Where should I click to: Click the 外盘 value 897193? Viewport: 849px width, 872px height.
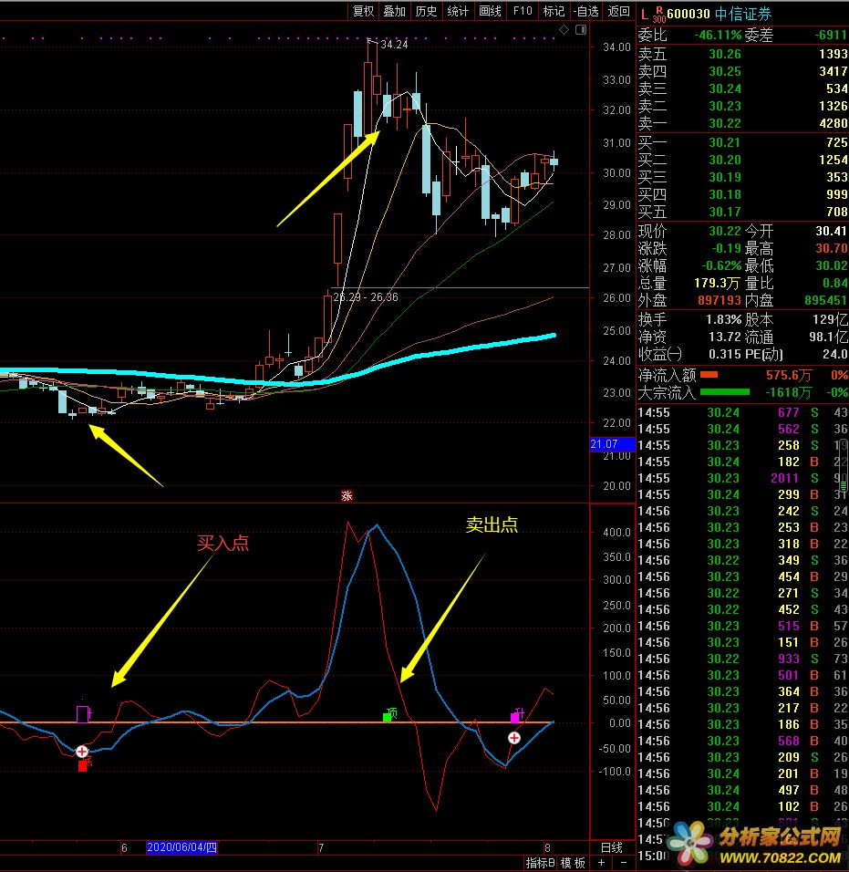click(720, 300)
